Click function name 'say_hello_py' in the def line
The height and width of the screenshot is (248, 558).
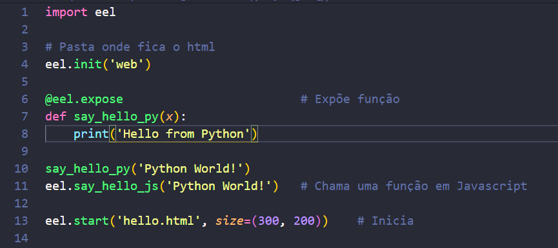click(116, 117)
